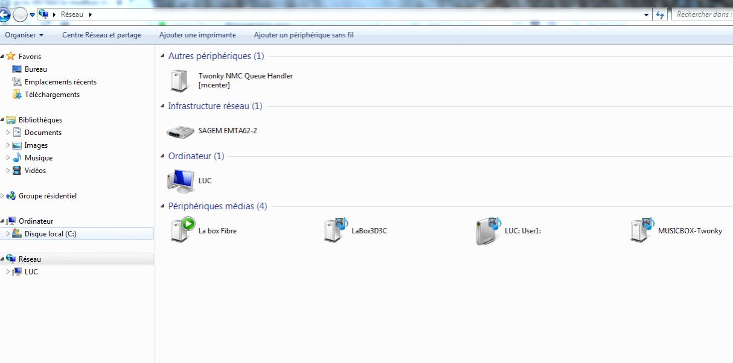Select LaBox3D3C media device icon
The height and width of the screenshot is (363, 733).
pyautogui.click(x=336, y=230)
